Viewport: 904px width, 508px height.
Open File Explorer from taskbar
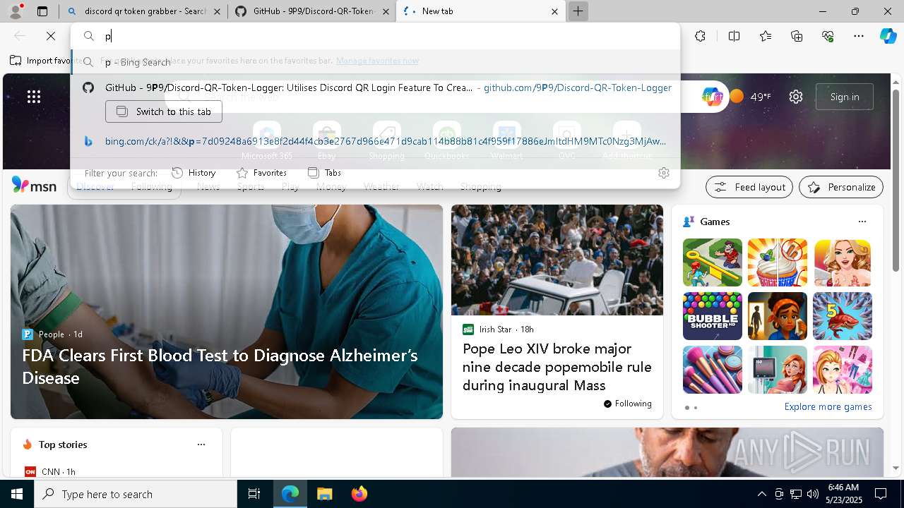click(x=324, y=494)
